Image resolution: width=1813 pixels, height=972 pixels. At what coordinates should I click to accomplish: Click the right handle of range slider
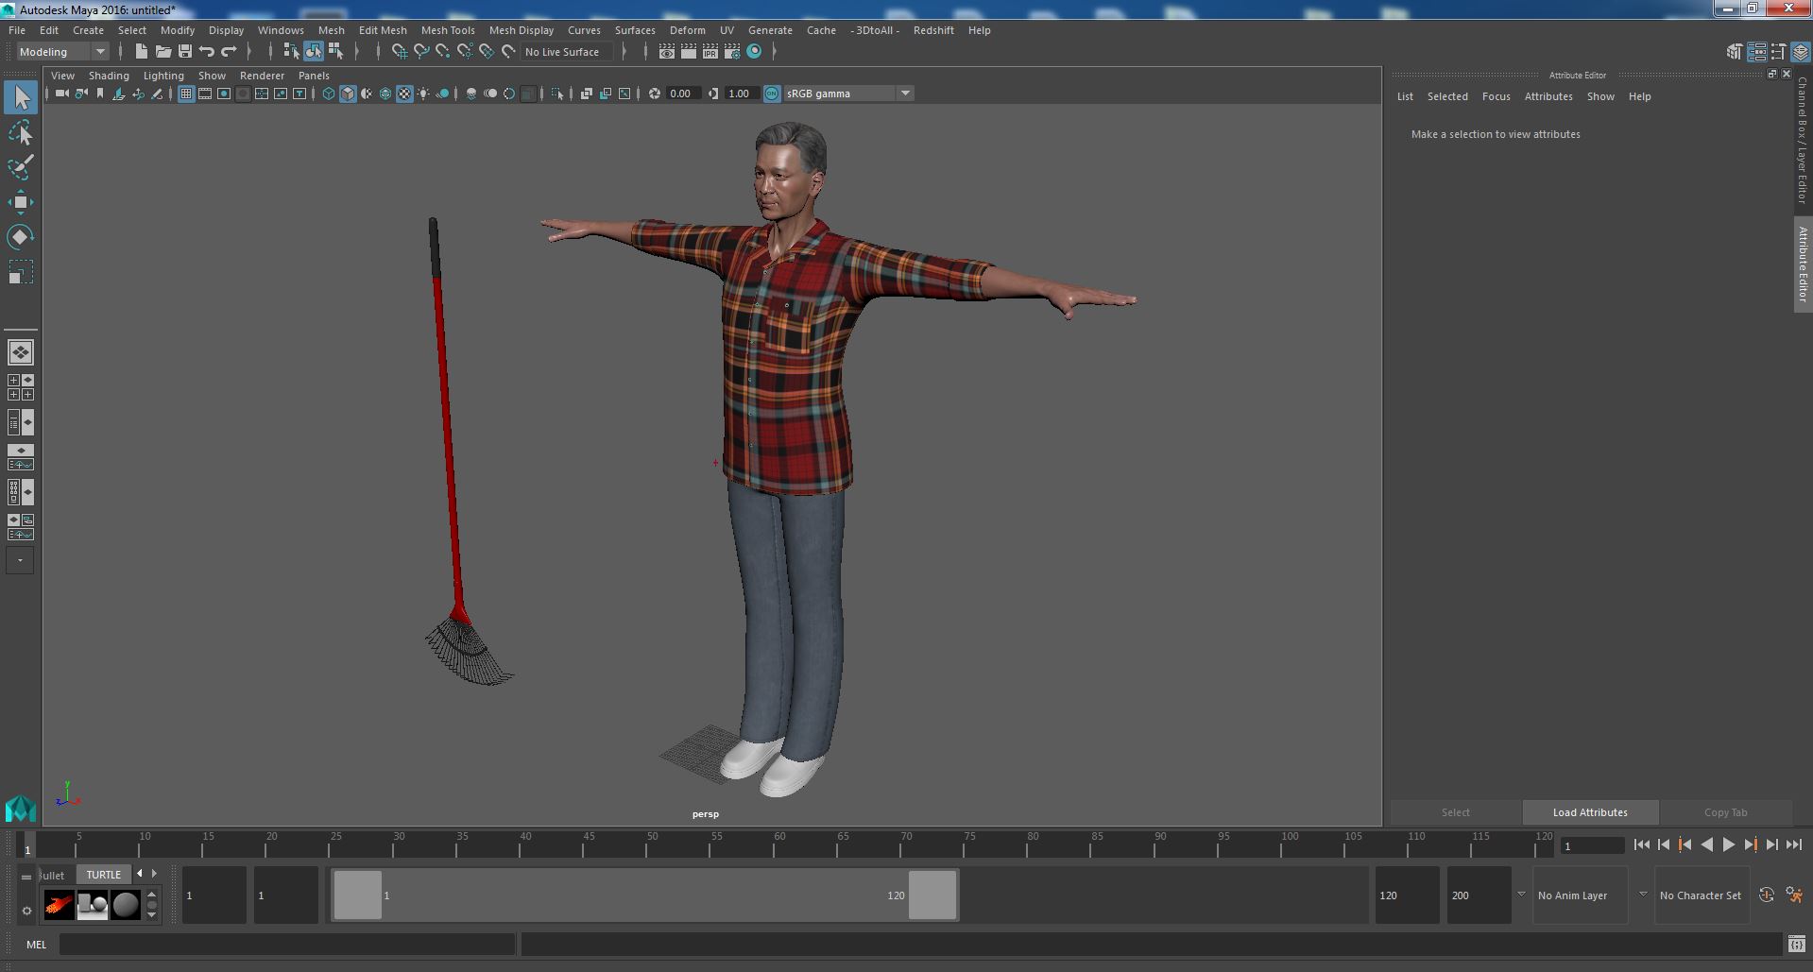[932, 895]
